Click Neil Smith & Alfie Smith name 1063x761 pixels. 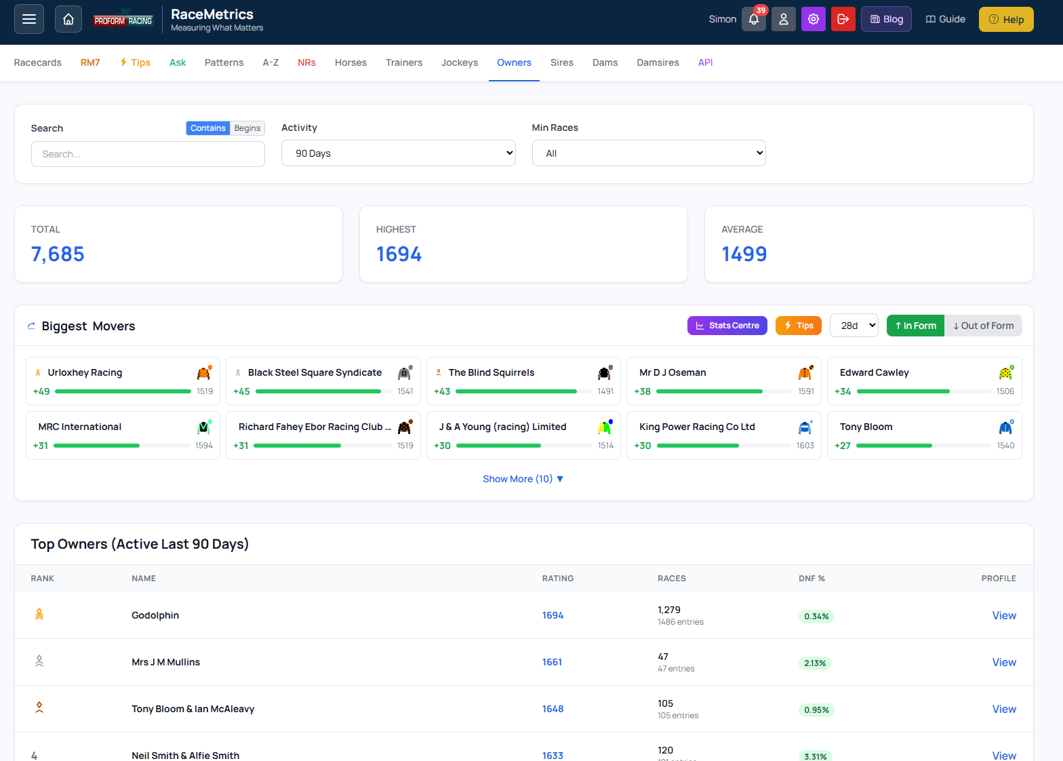[185, 755]
